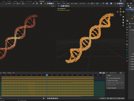This screenshot has height=101, width=134.
Task: Open the dope sheet filters funnel dropdown
Action: pos(107,73)
